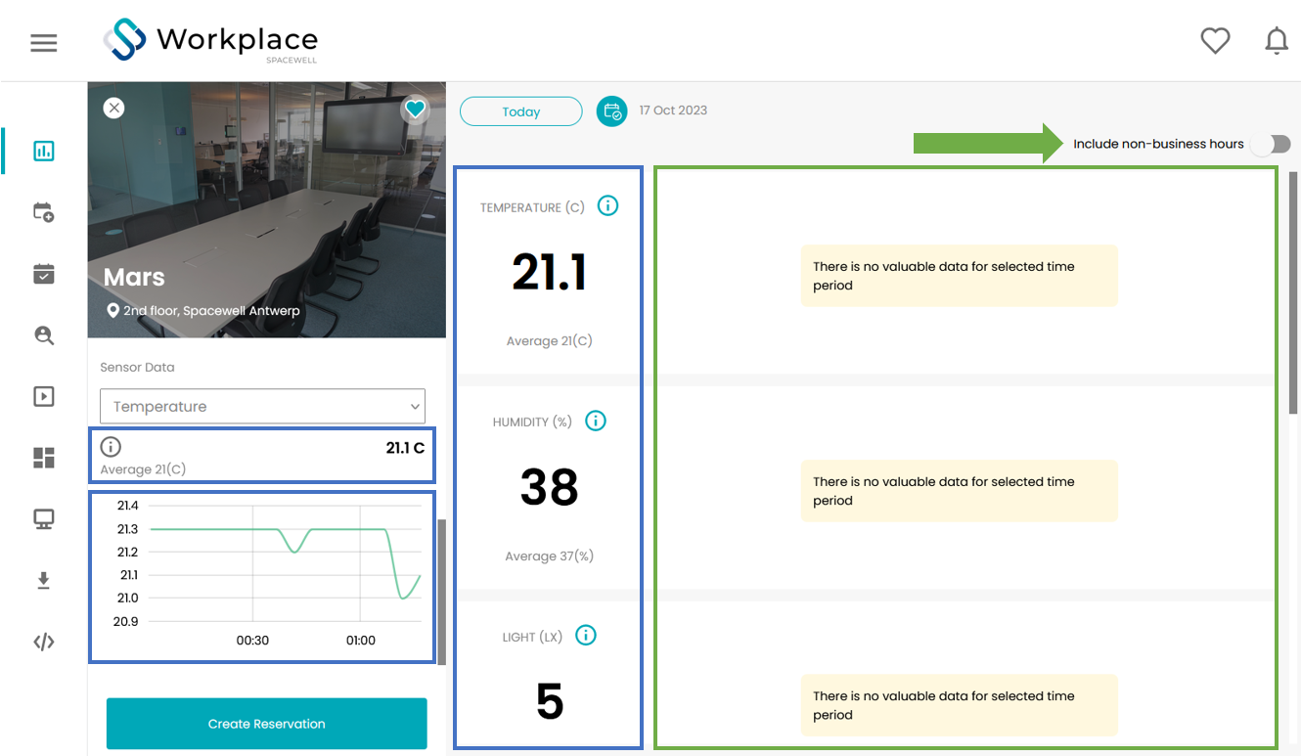Open the notifications bell

1277,41
